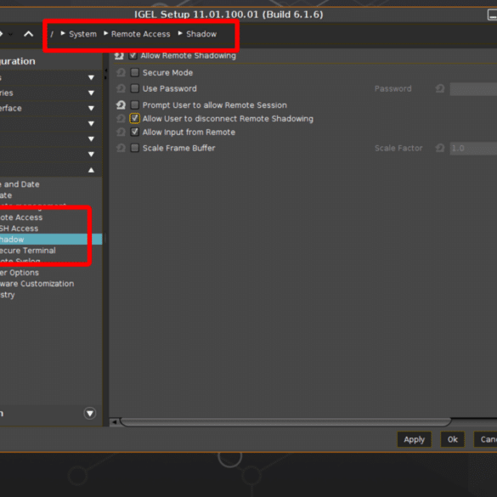Viewport: 497px width, 497px height.
Task: Open the Registry tree entry ending in "stry"
Action: coord(8,295)
